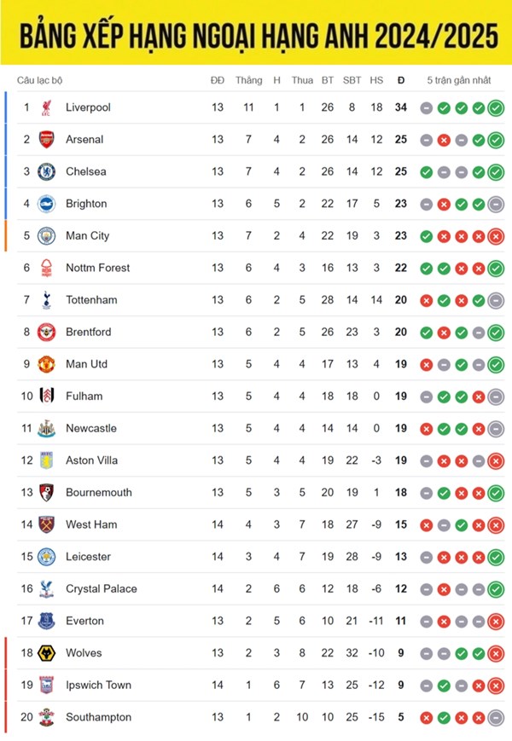This screenshot has height=741, width=512.
Task: Click the 5 trận gần nhất header
Action: tap(459, 80)
